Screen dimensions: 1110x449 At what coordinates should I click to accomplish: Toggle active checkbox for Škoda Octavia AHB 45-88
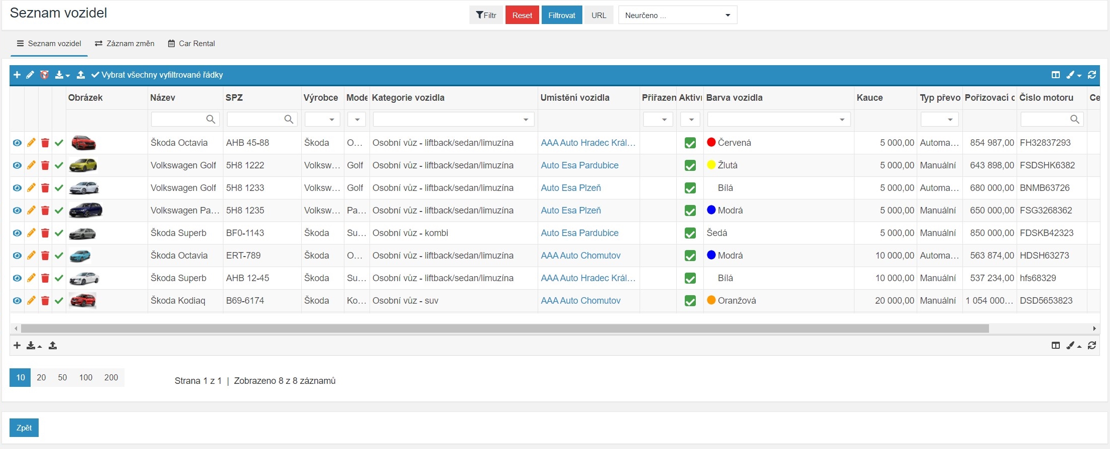tap(690, 143)
